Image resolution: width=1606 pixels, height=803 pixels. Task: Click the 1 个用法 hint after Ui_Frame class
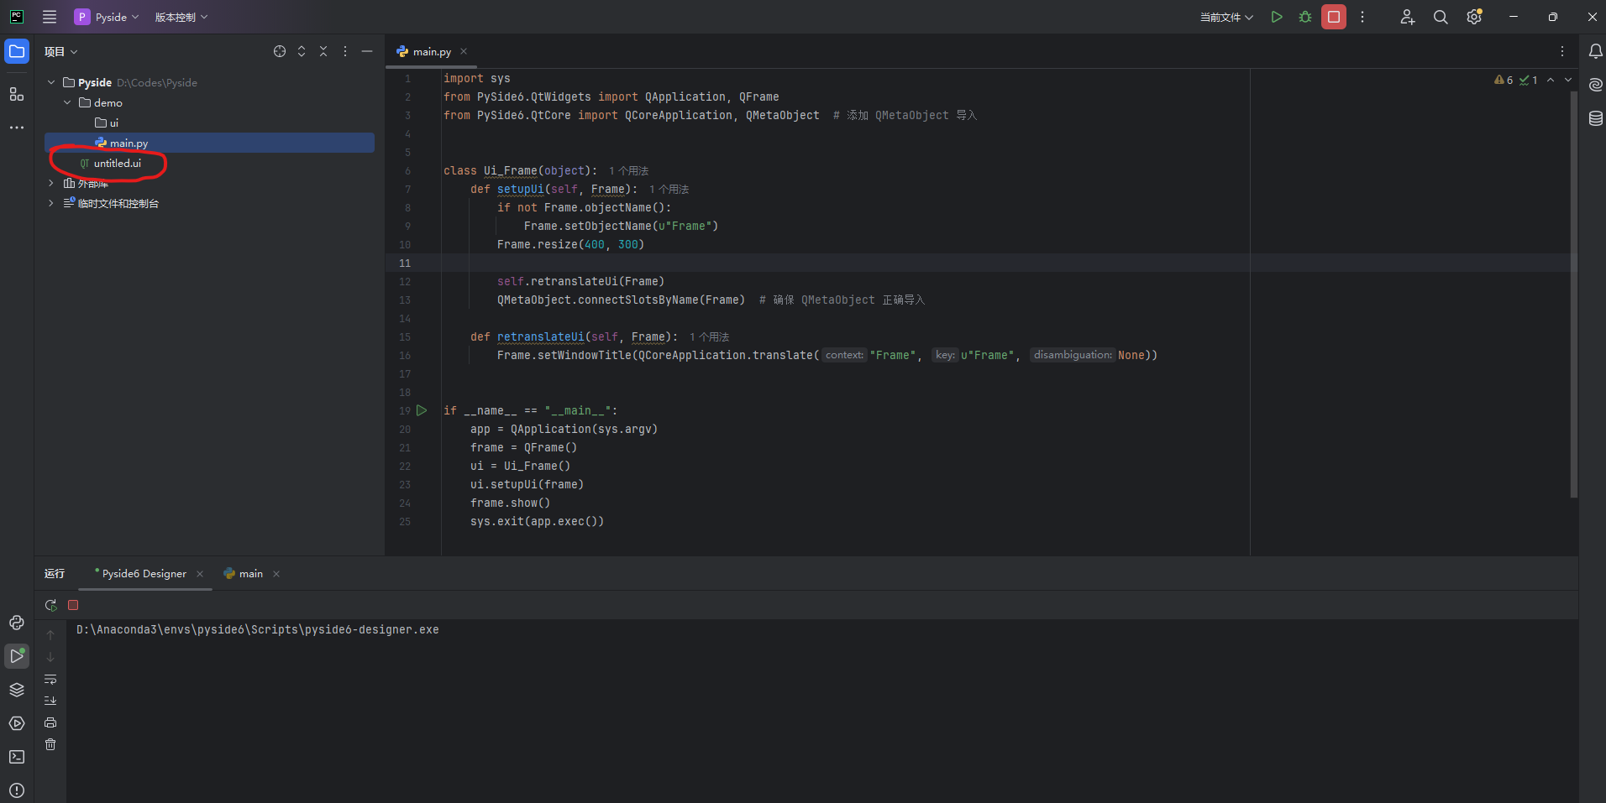tap(628, 170)
